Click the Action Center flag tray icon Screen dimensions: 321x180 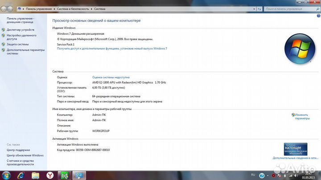click(x=279, y=176)
